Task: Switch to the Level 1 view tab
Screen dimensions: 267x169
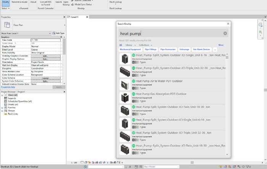Action: point(75,17)
